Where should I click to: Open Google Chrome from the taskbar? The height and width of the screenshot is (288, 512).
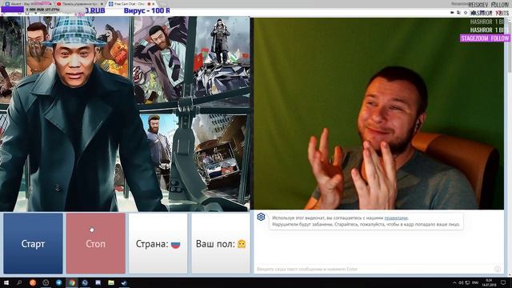[x=72, y=282]
